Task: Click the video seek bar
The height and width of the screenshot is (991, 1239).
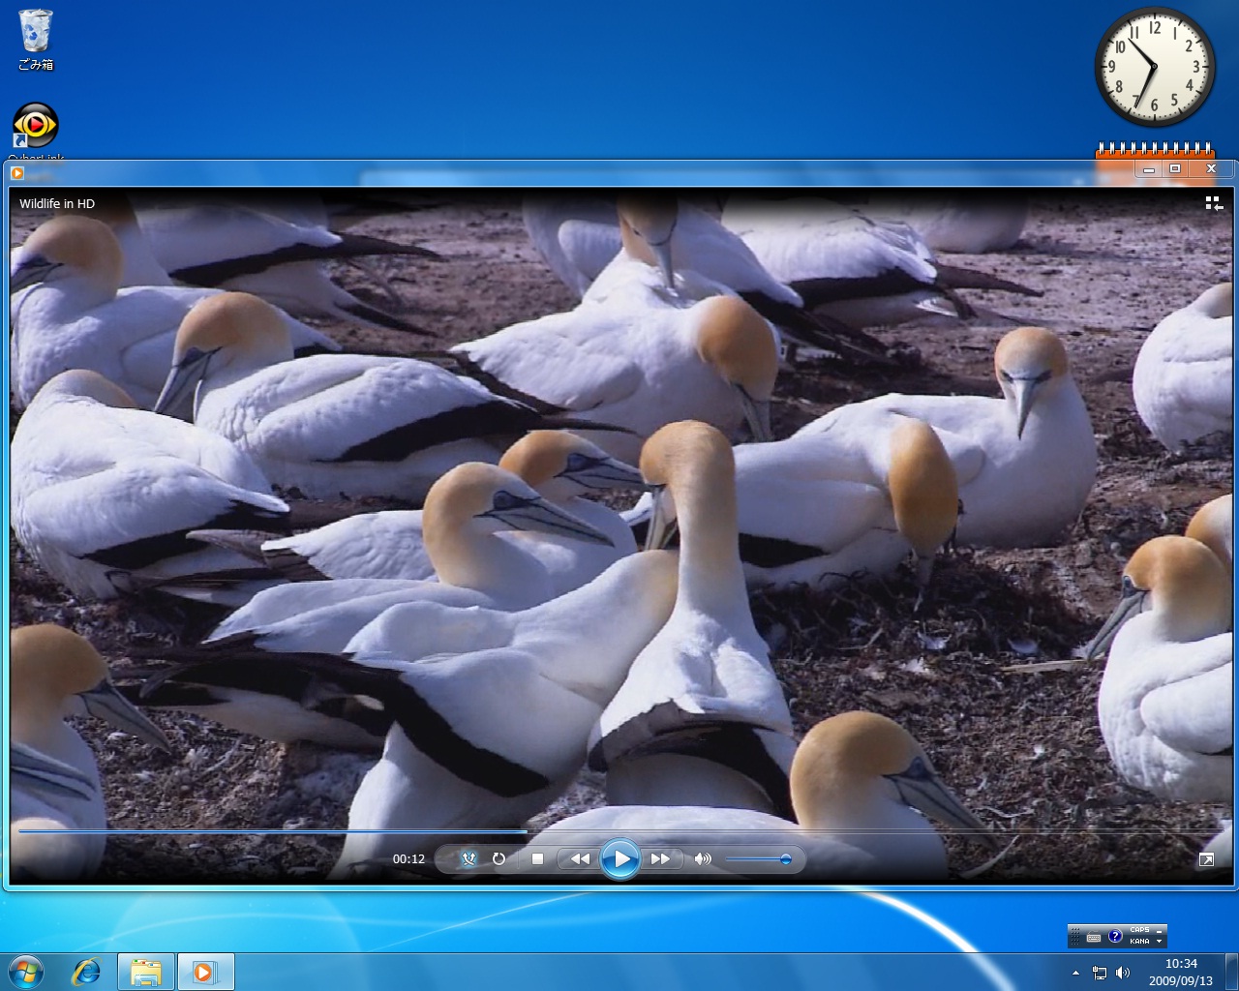Action: 619,831
